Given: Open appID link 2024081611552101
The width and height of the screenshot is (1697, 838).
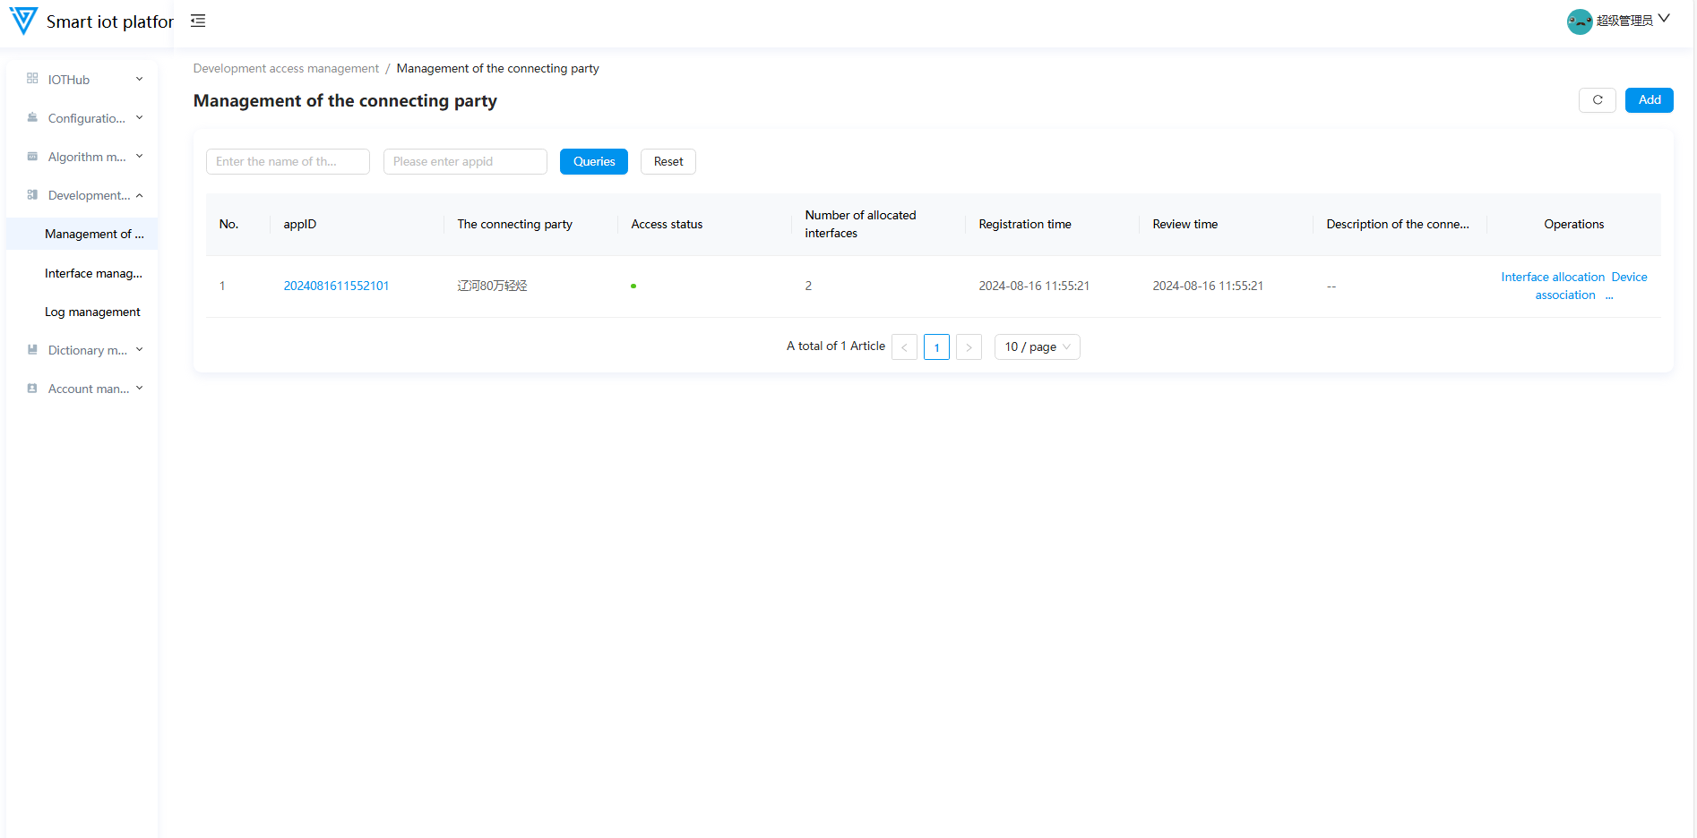Looking at the screenshot, I should [x=336, y=286].
